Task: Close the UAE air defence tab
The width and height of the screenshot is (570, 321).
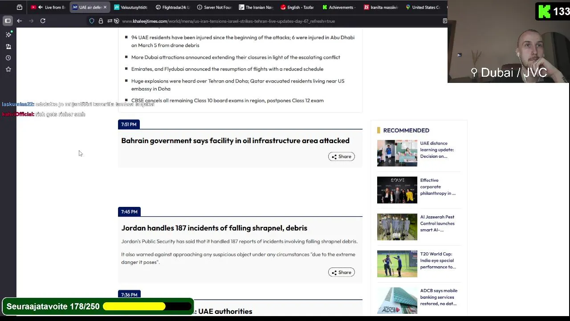Action: (105, 7)
